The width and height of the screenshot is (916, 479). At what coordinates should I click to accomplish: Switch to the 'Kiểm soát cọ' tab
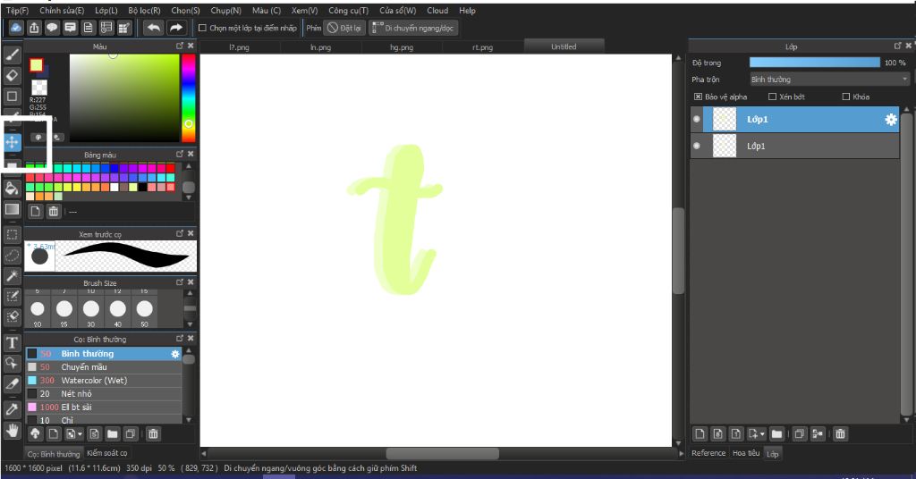click(x=107, y=453)
